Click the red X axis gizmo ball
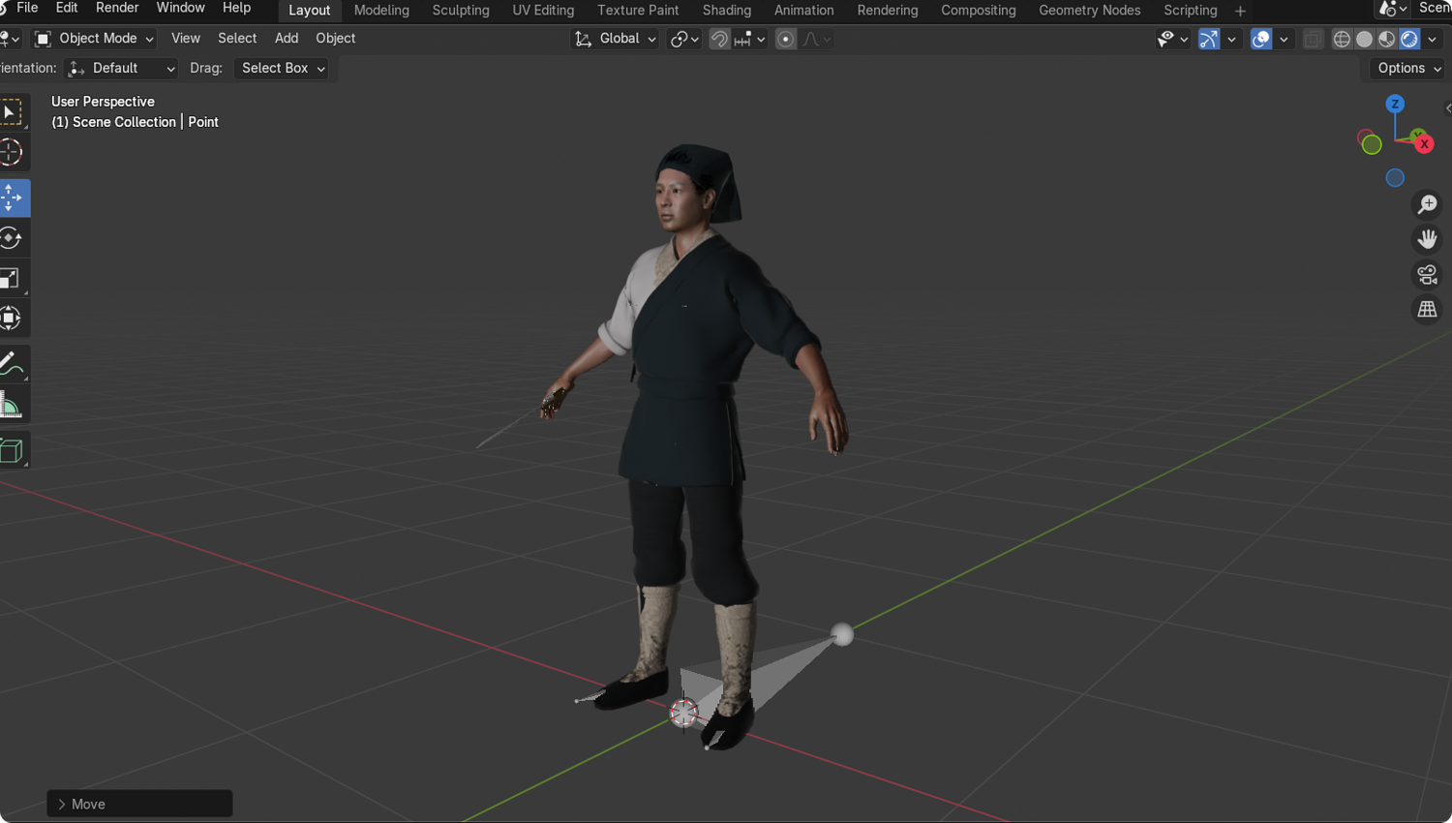This screenshot has width=1452, height=823. tap(1424, 144)
